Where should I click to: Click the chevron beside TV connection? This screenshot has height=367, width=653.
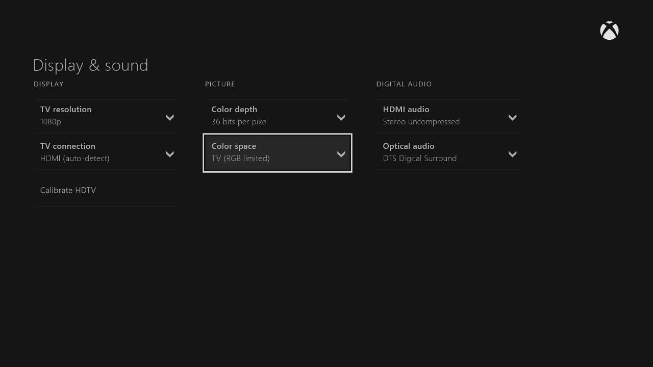170,154
